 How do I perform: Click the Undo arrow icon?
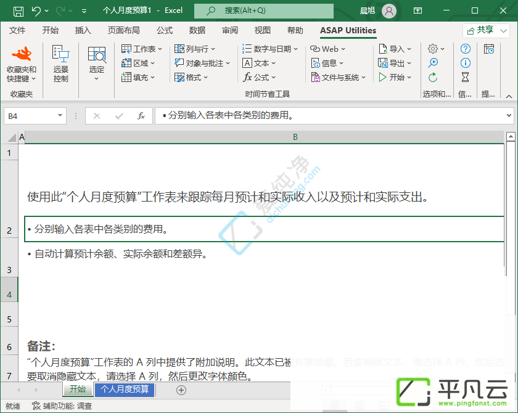[x=36, y=11]
